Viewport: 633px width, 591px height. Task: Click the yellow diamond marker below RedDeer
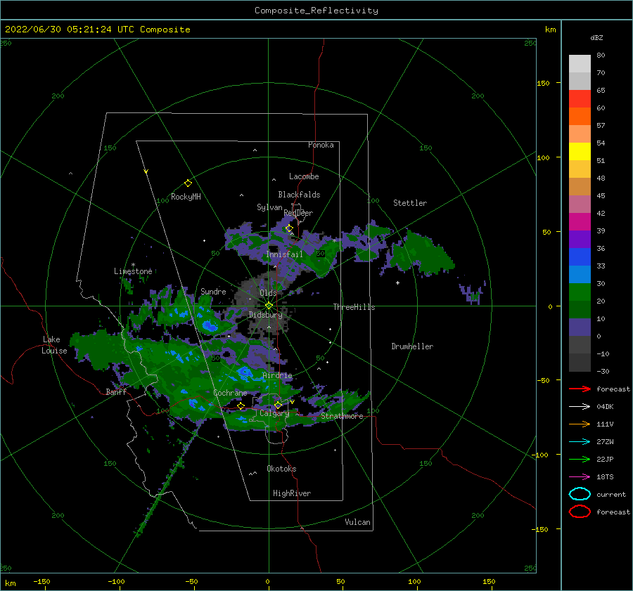coord(289,228)
